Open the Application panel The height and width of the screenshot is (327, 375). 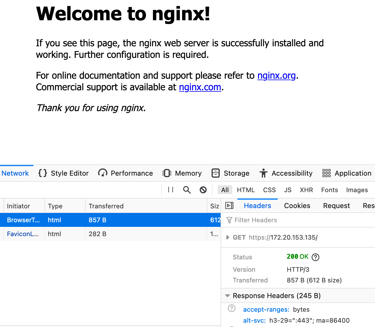(347, 173)
